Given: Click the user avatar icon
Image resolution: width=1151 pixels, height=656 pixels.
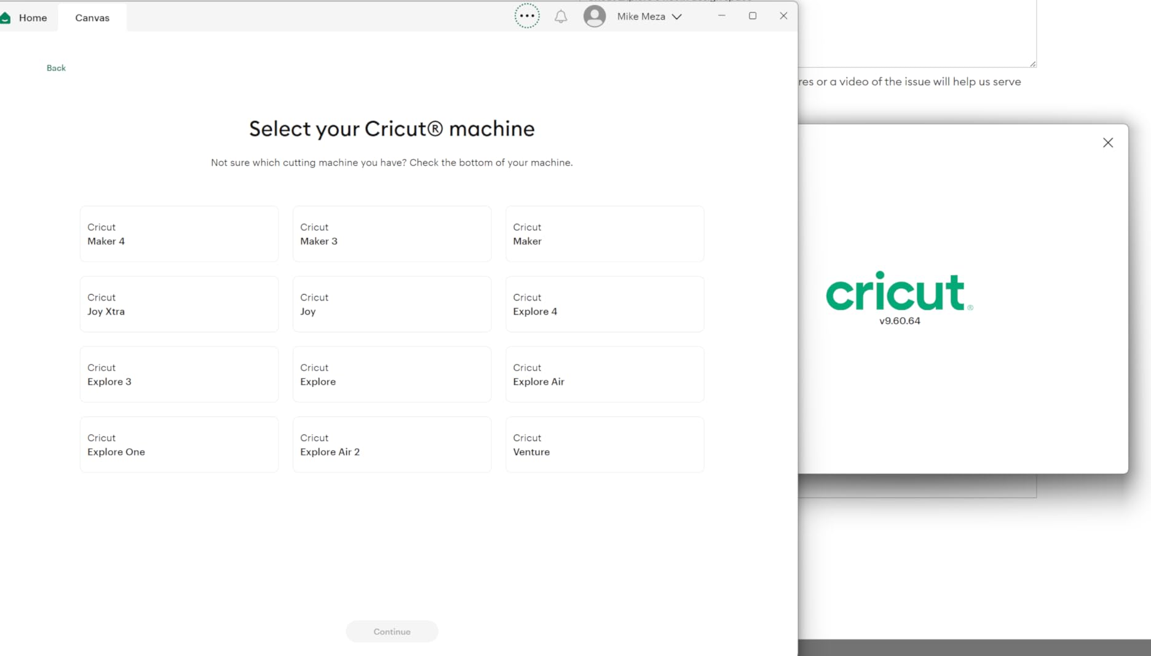Looking at the screenshot, I should pos(595,16).
